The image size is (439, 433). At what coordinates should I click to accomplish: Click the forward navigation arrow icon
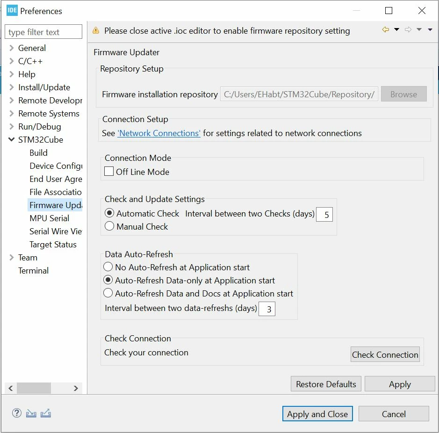(x=408, y=29)
